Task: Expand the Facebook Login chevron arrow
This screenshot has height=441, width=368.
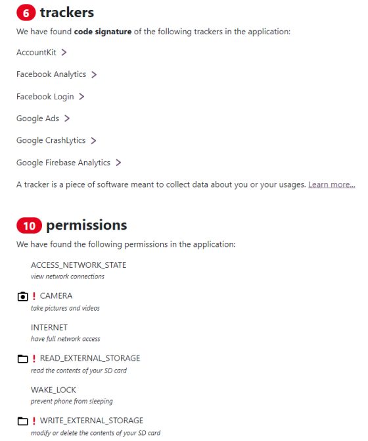Action: tap(81, 97)
